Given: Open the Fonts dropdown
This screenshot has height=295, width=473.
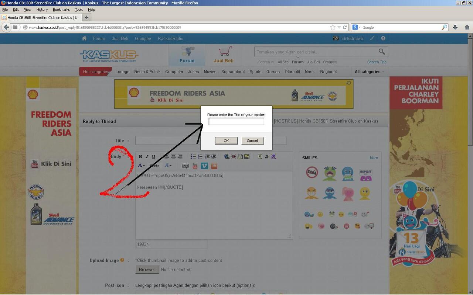Looking at the screenshot, I should (x=154, y=166).
